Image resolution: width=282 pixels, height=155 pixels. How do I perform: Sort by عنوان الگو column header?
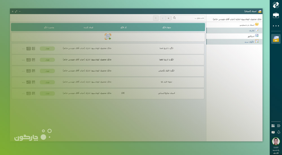(167, 28)
